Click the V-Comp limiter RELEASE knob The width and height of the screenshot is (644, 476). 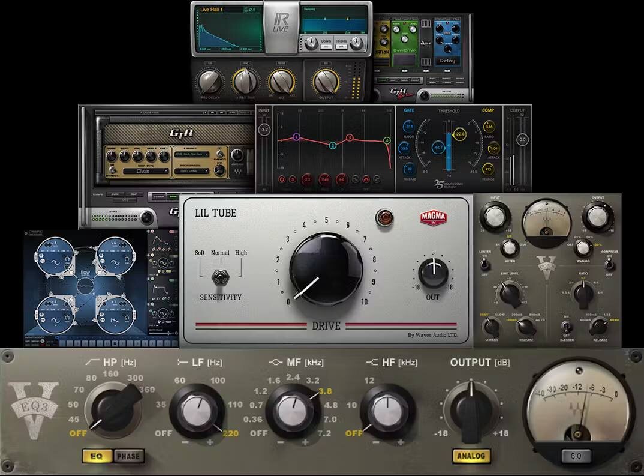pyautogui.click(x=526, y=327)
